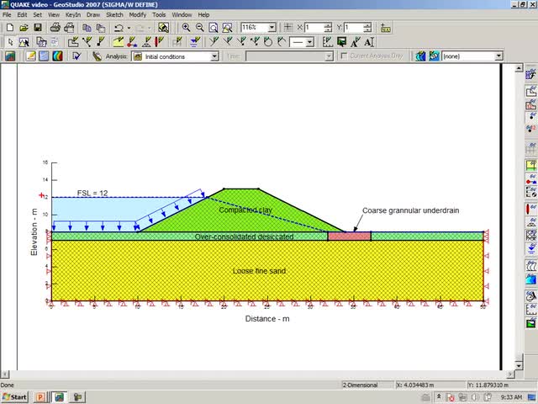Image resolution: width=538 pixels, height=404 pixels.
Task: Expand the Analysis dropdown showing Initial conditions
Action: click(214, 56)
